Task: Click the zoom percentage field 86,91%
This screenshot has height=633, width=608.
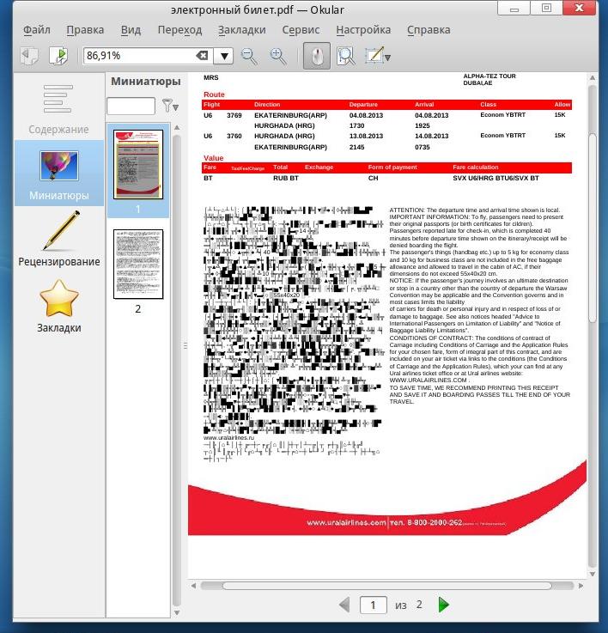Action: [139, 56]
